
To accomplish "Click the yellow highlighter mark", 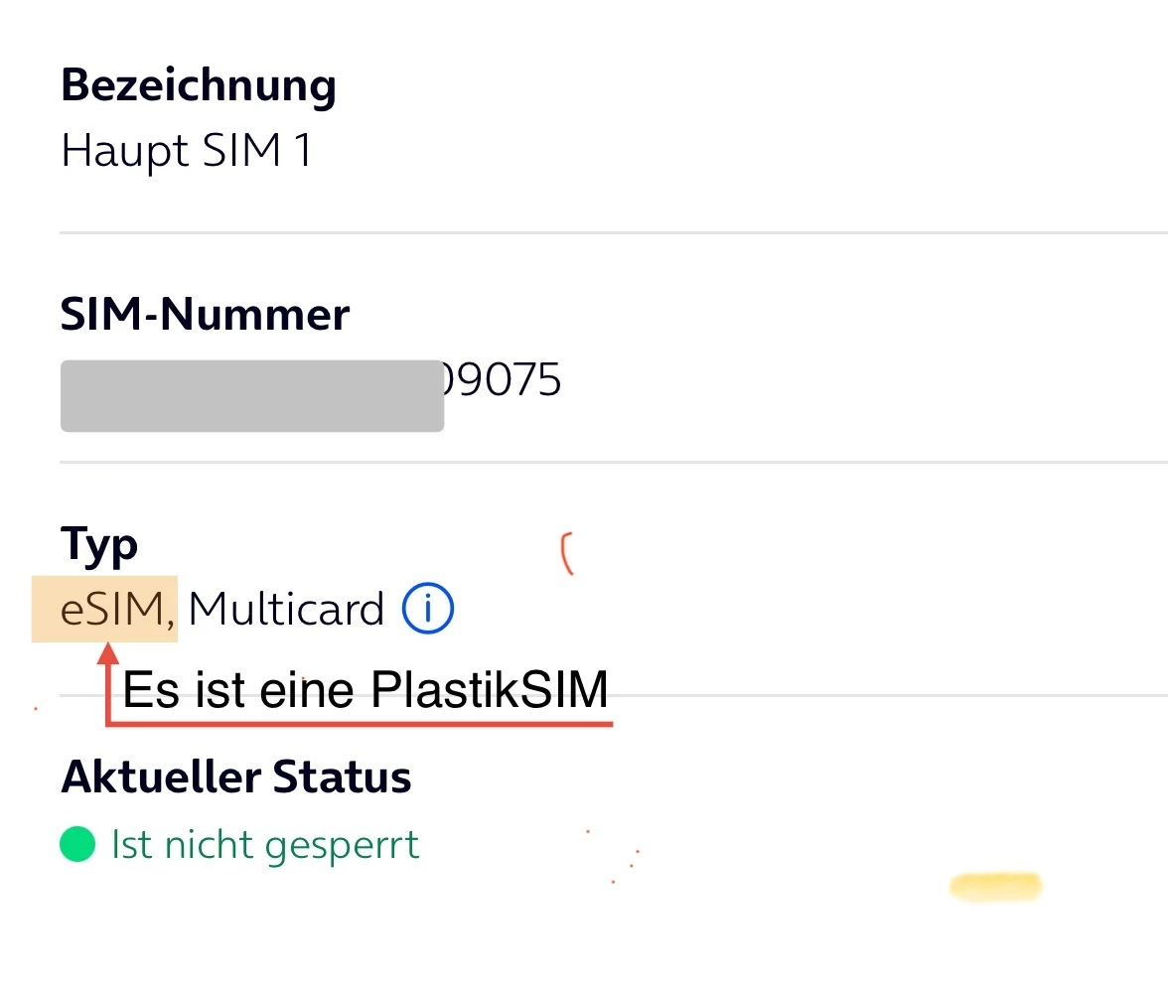I will (994, 886).
